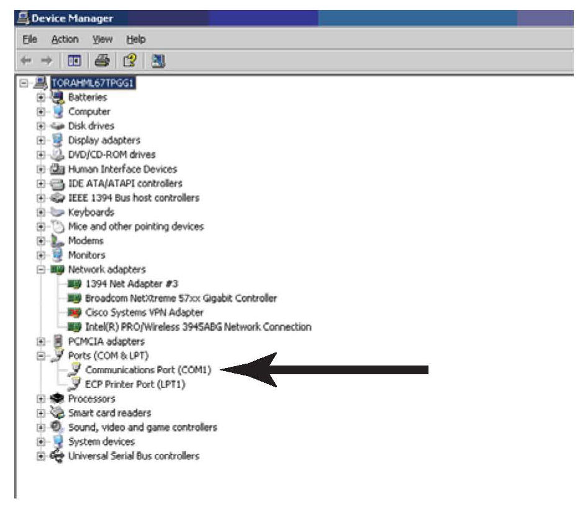Expand the Universal Serial Bus controllers node
580x506 pixels.
41,456
